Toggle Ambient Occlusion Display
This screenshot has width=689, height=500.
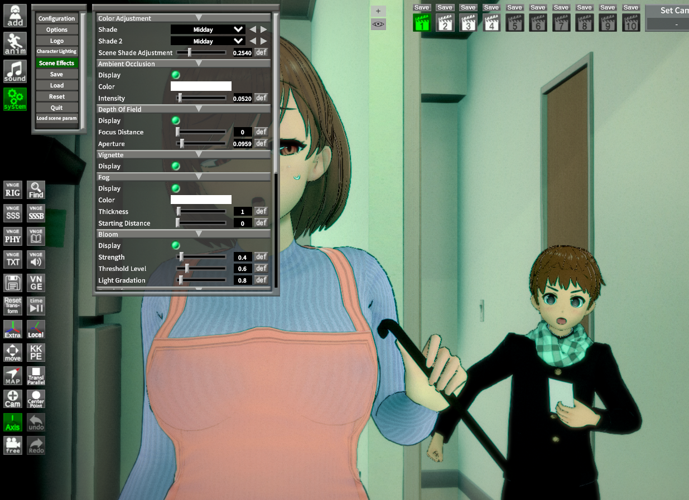(175, 75)
